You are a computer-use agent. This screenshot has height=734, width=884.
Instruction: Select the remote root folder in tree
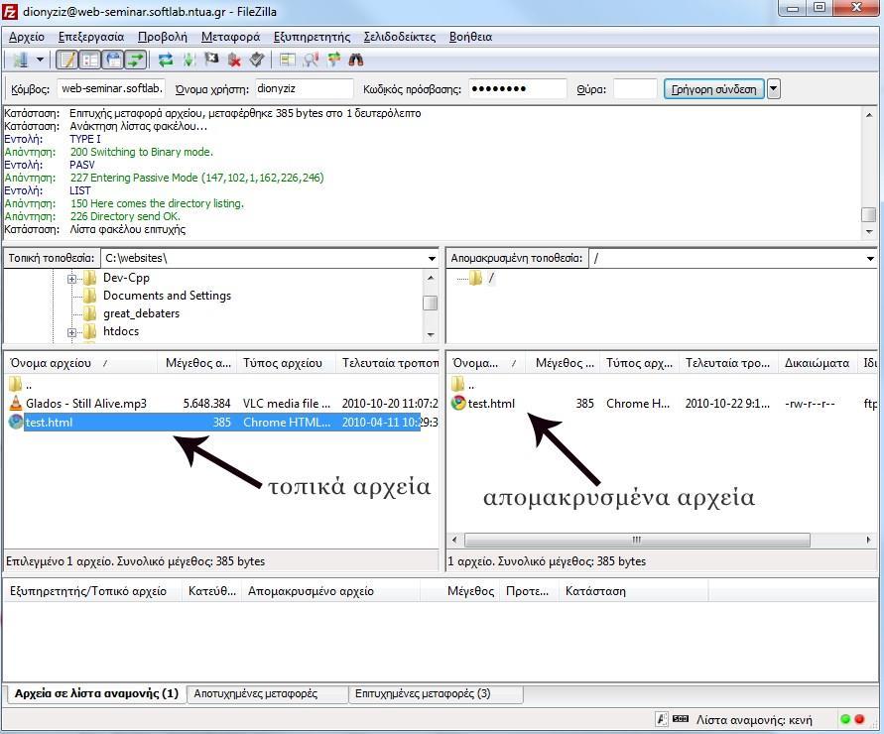click(491, 278)
